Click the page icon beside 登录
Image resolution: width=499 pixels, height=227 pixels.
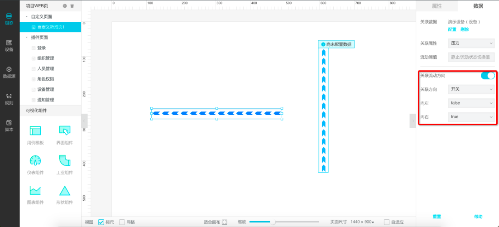[x=33, y=48]
